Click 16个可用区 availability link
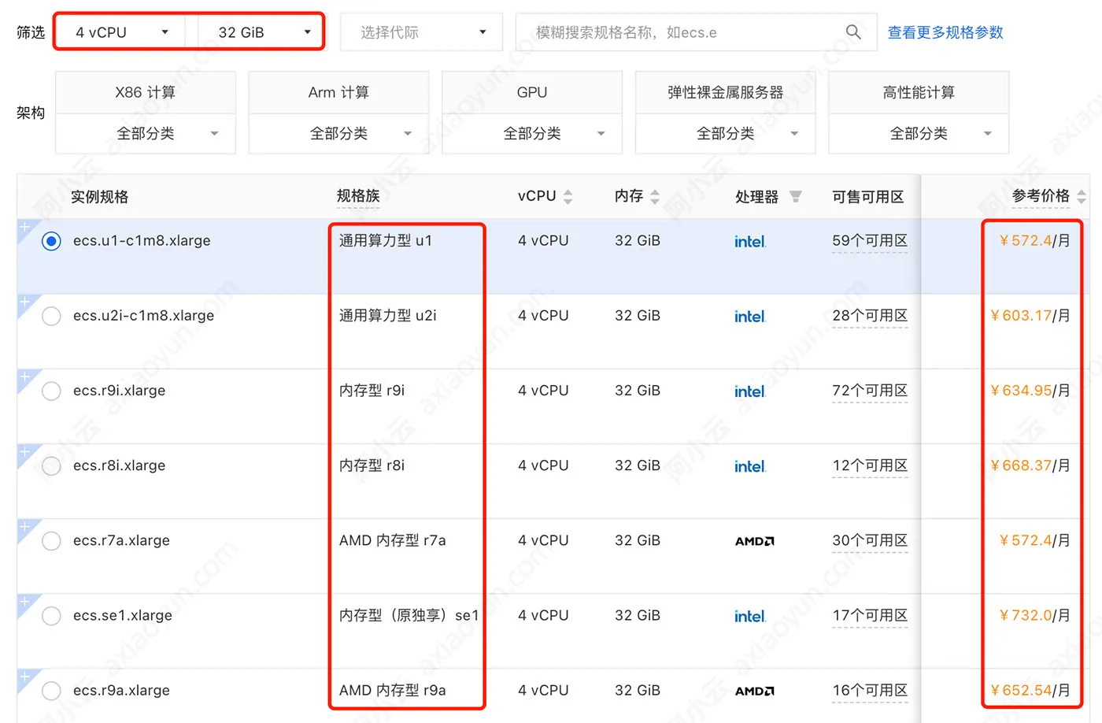This screenshot has height=723, width=1102. [870, 690]
